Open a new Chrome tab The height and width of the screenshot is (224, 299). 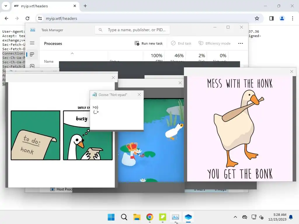85,6
